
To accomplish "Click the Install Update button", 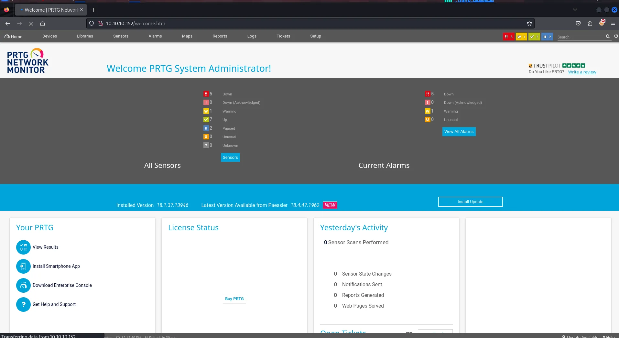I will [x=470, y=202].
